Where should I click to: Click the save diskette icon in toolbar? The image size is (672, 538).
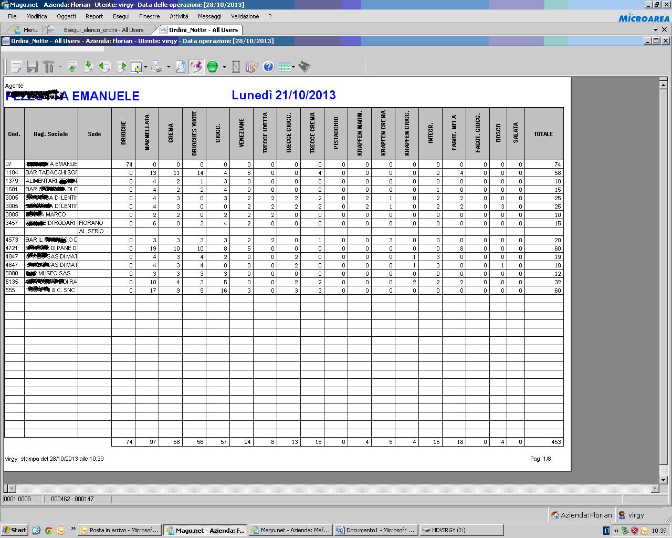click(x=32, y=67)
